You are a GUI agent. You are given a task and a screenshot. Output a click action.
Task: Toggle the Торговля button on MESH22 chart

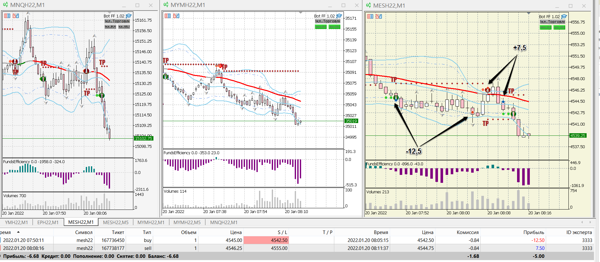point(552,22)
